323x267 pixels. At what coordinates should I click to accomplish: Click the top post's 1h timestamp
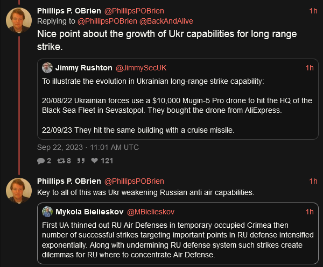pos(313,11)
